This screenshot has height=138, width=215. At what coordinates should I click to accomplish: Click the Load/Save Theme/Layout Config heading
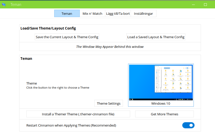click(x=48, y=28)
